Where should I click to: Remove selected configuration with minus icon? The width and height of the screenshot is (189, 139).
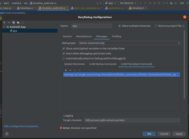pos(9,23)
